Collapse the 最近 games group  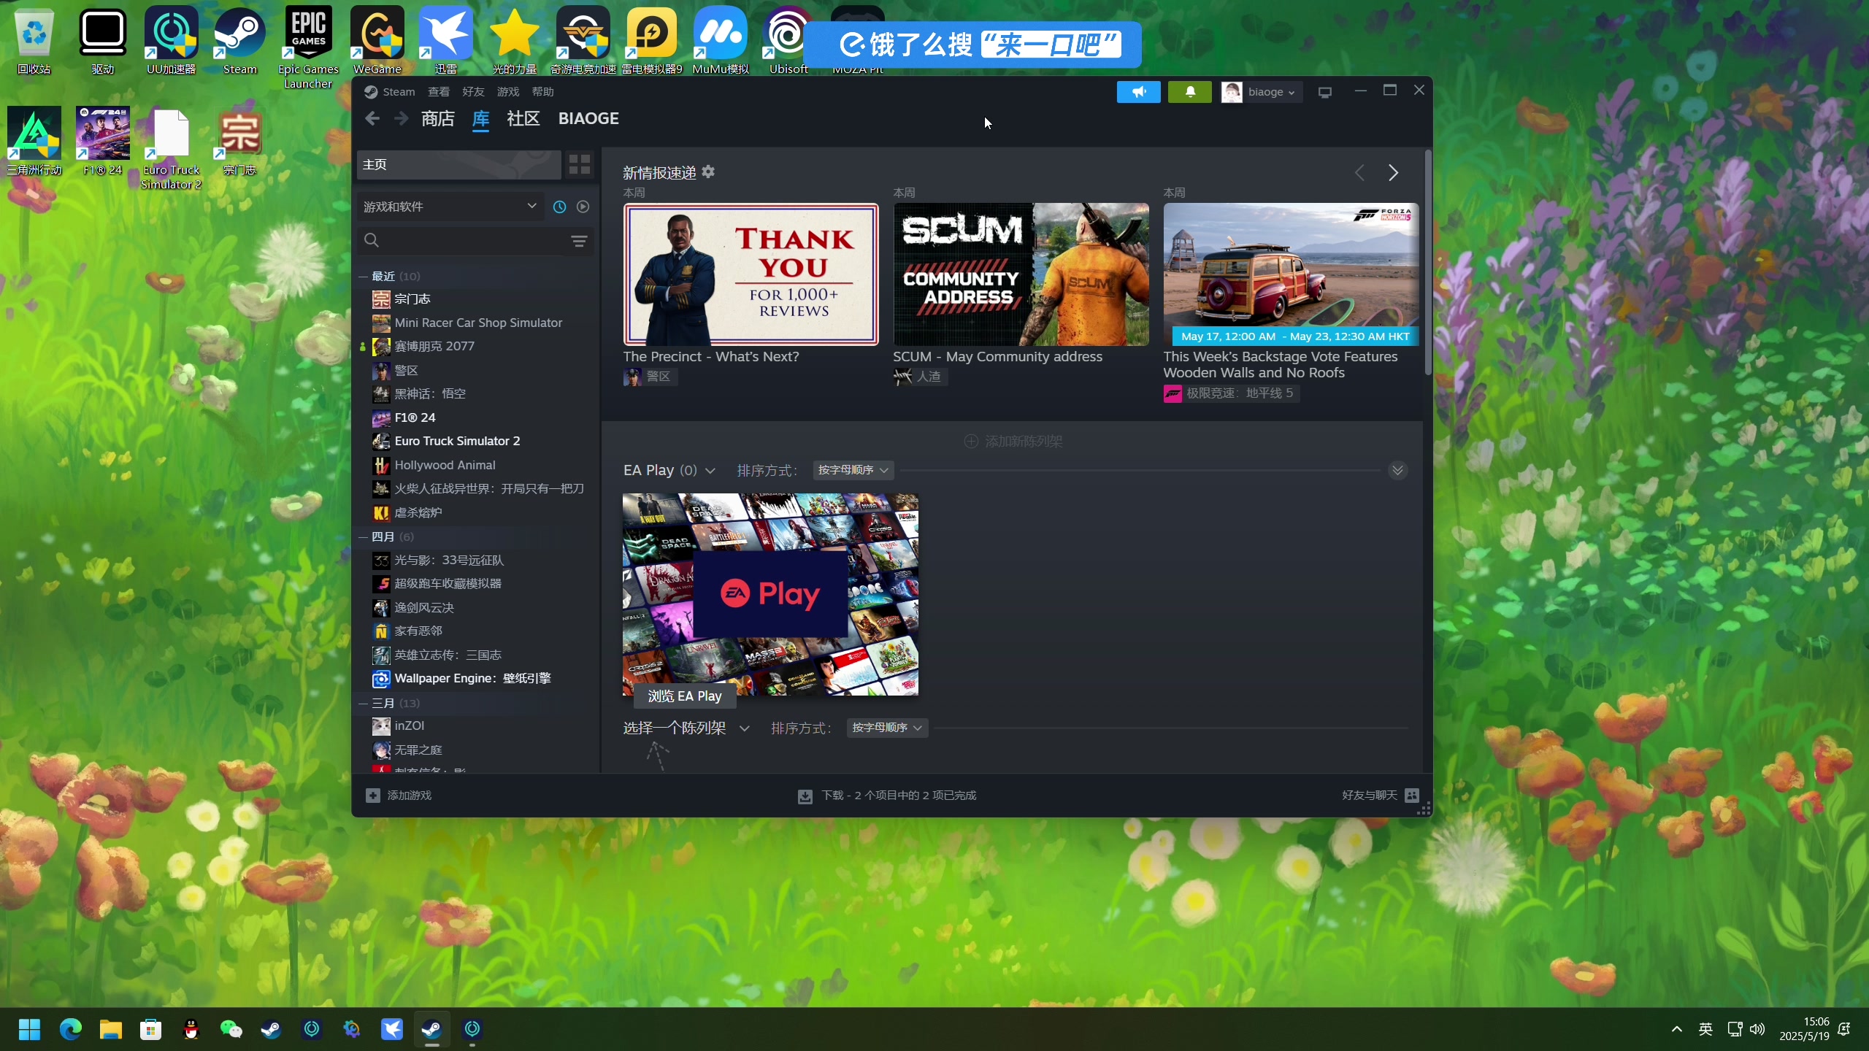coord(363,277)
